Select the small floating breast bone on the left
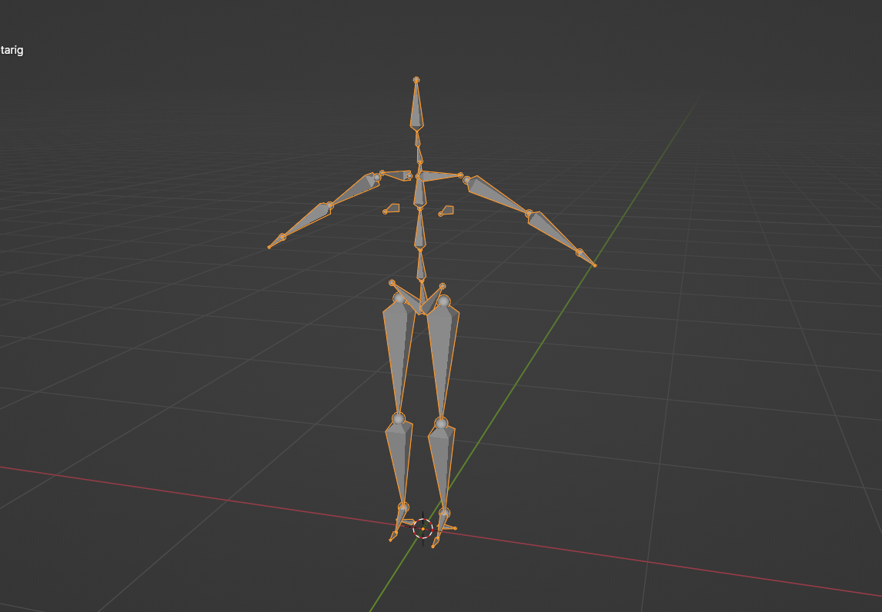The image size is (882, 612). pos(393,208)
